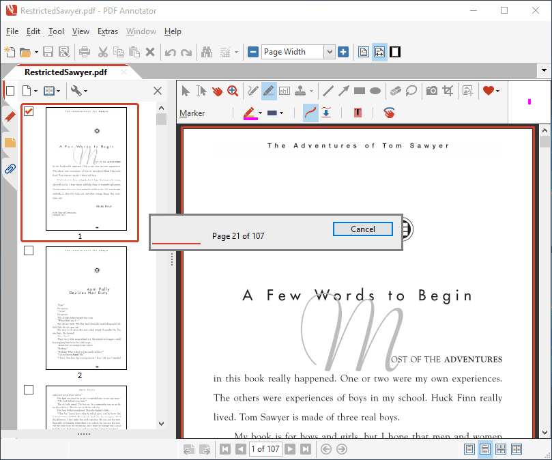The image size is (552, 460).
Task: Select the page 2 thumbnail
Action: click(x=86, y=308)
